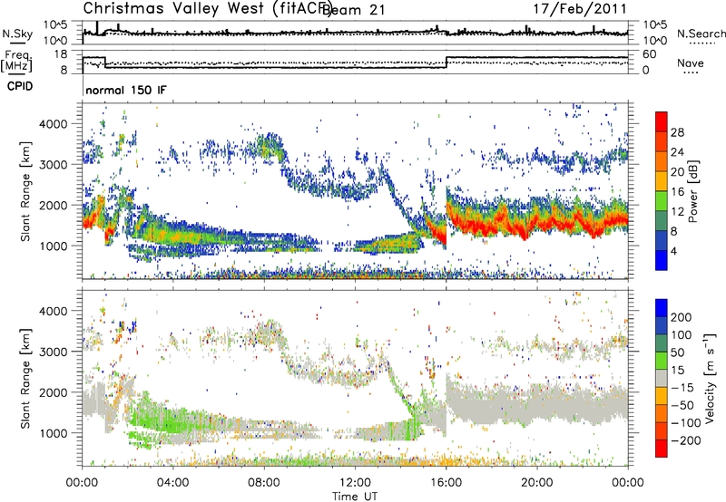Click the 2000 km tick on power panel
726x502 pixels.
pyautogui.click(x=54, y=205)
